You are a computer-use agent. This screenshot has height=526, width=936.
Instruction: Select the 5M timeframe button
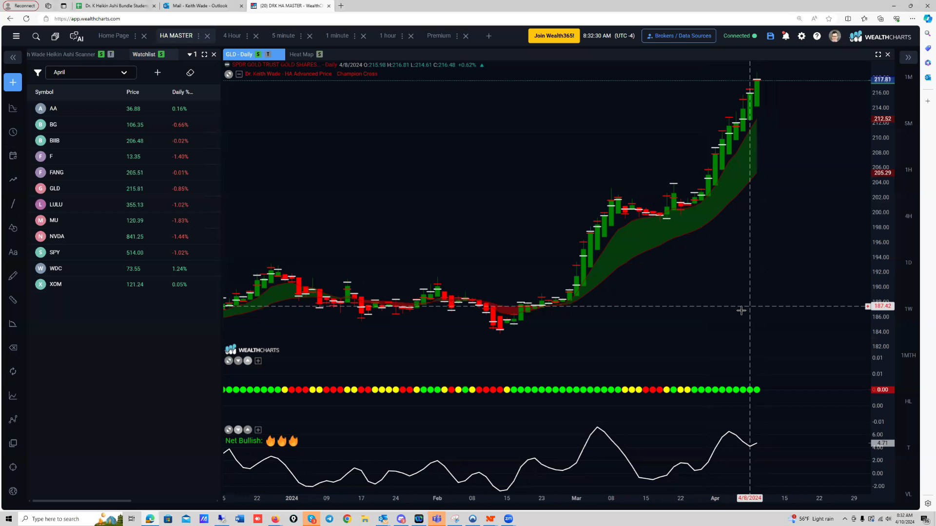click(x=908, y=123)
